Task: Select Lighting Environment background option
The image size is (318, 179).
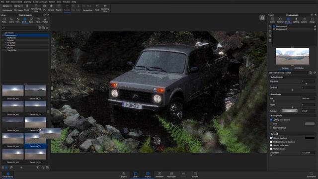Action: (271, 120)
